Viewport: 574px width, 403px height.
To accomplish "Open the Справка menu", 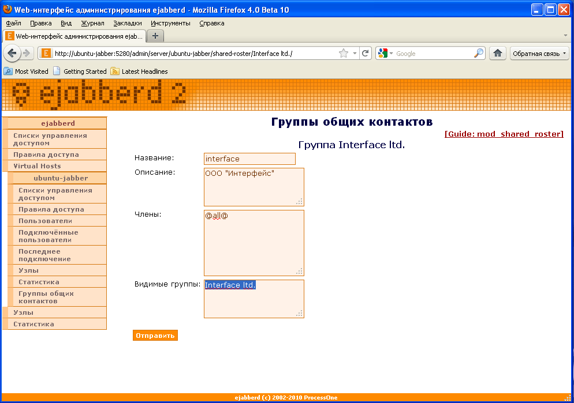I will [211, 23].
